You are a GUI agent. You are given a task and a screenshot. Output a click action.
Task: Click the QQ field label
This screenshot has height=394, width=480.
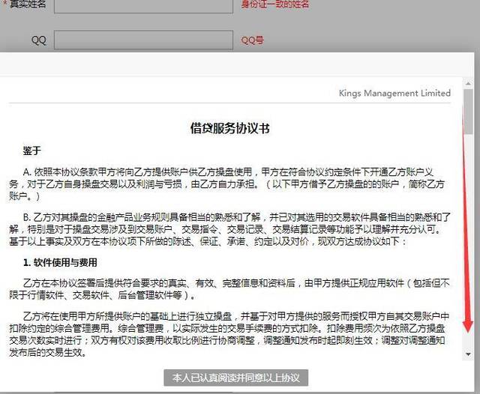coord(38,40)
